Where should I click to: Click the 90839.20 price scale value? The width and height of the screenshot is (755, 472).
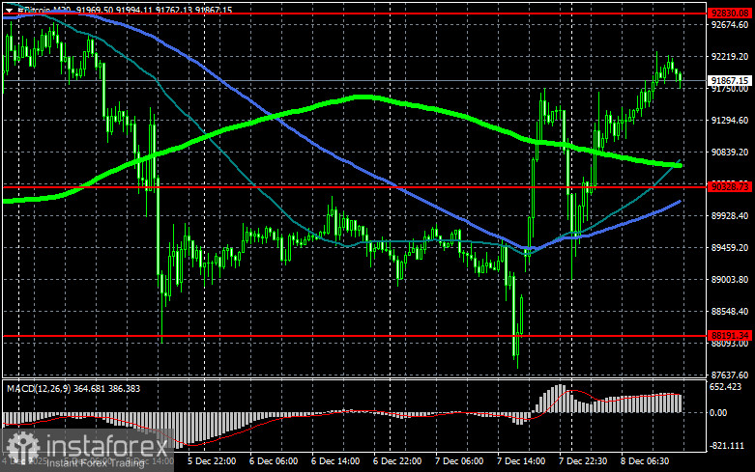(x=730, y=152)
